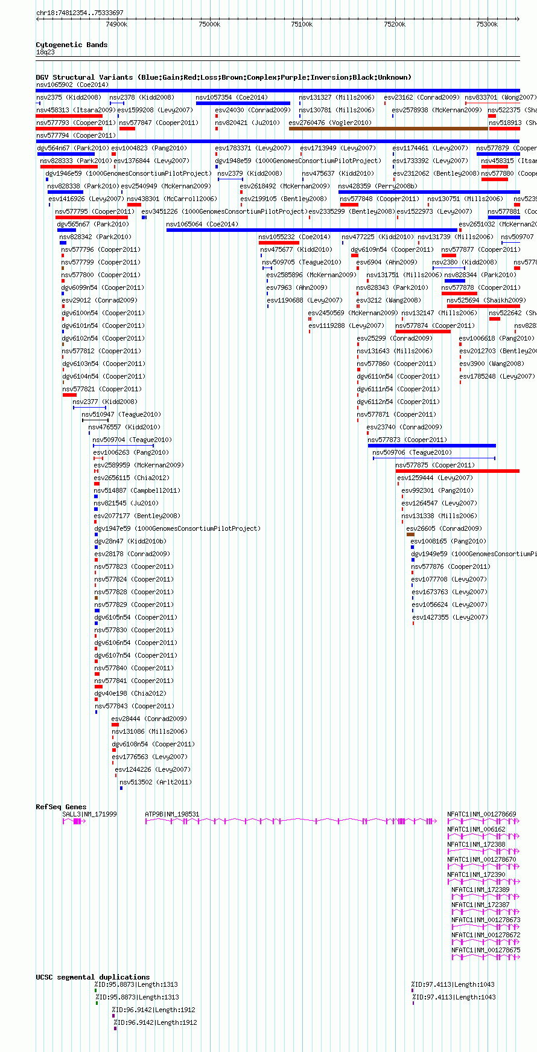Click the blue bar under nsv428359 (Perry2008b)

click(429, 192)
